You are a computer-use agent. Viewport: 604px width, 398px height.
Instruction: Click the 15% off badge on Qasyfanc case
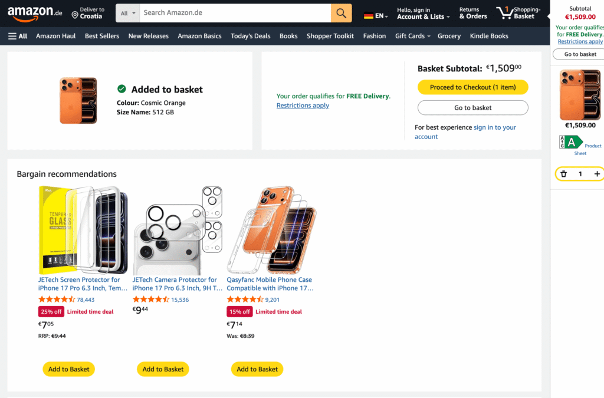tap(239, 311)
